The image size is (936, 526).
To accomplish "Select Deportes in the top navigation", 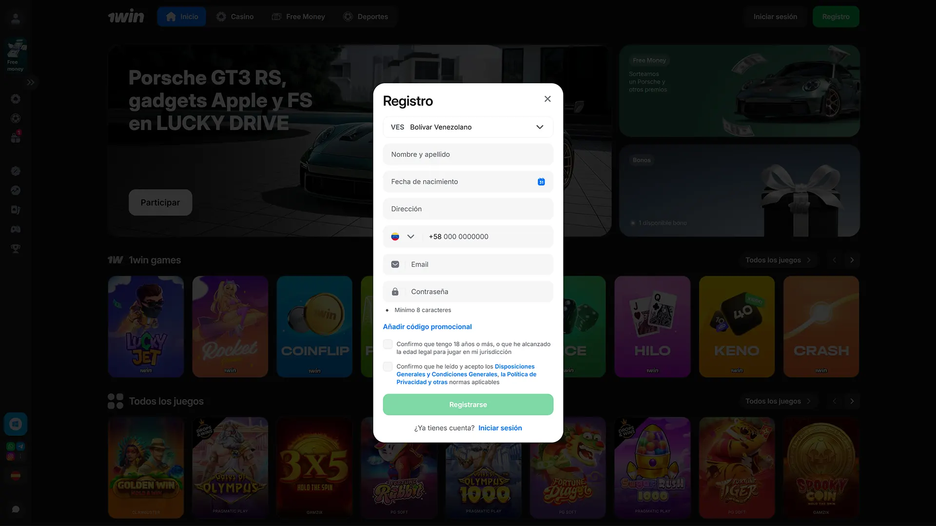I will click(x=367, y=16).
